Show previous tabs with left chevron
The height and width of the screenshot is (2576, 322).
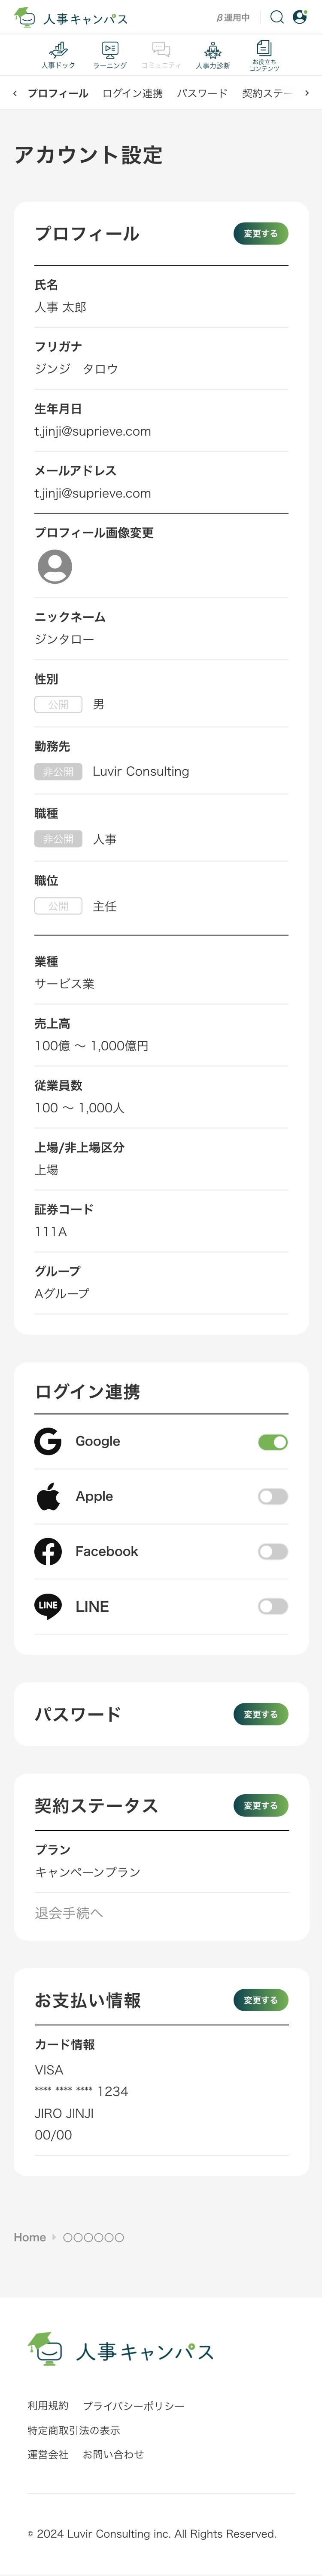pos(15,93)
